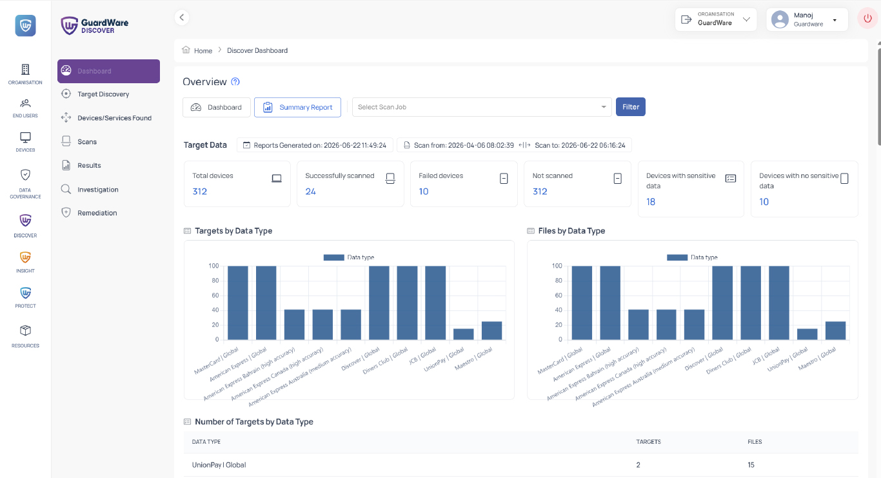Click the FILES column header
This screenshot has width=881, height=478.
click(755, 442)
